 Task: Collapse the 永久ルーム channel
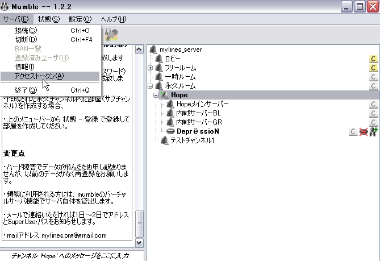pos(151,86)
